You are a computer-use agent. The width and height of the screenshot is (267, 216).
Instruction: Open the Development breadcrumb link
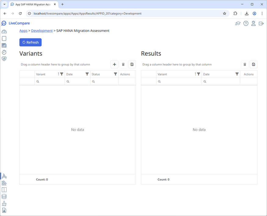click(42, 31)
